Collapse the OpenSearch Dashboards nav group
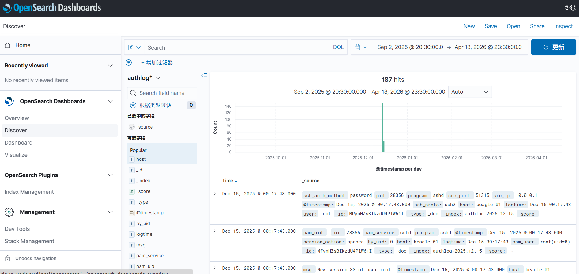Screen dimensions: 579x274 (110, 101)
